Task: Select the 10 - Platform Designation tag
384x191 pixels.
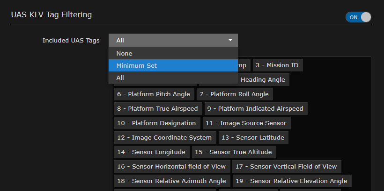Action: tap(157, 123)
